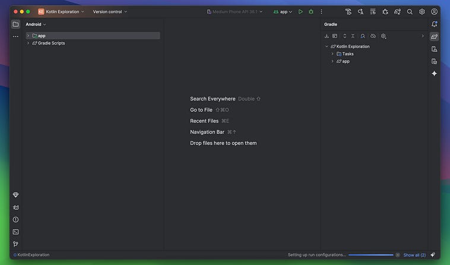Open the account profile icon
450x265 pixels.
point(434,12)
